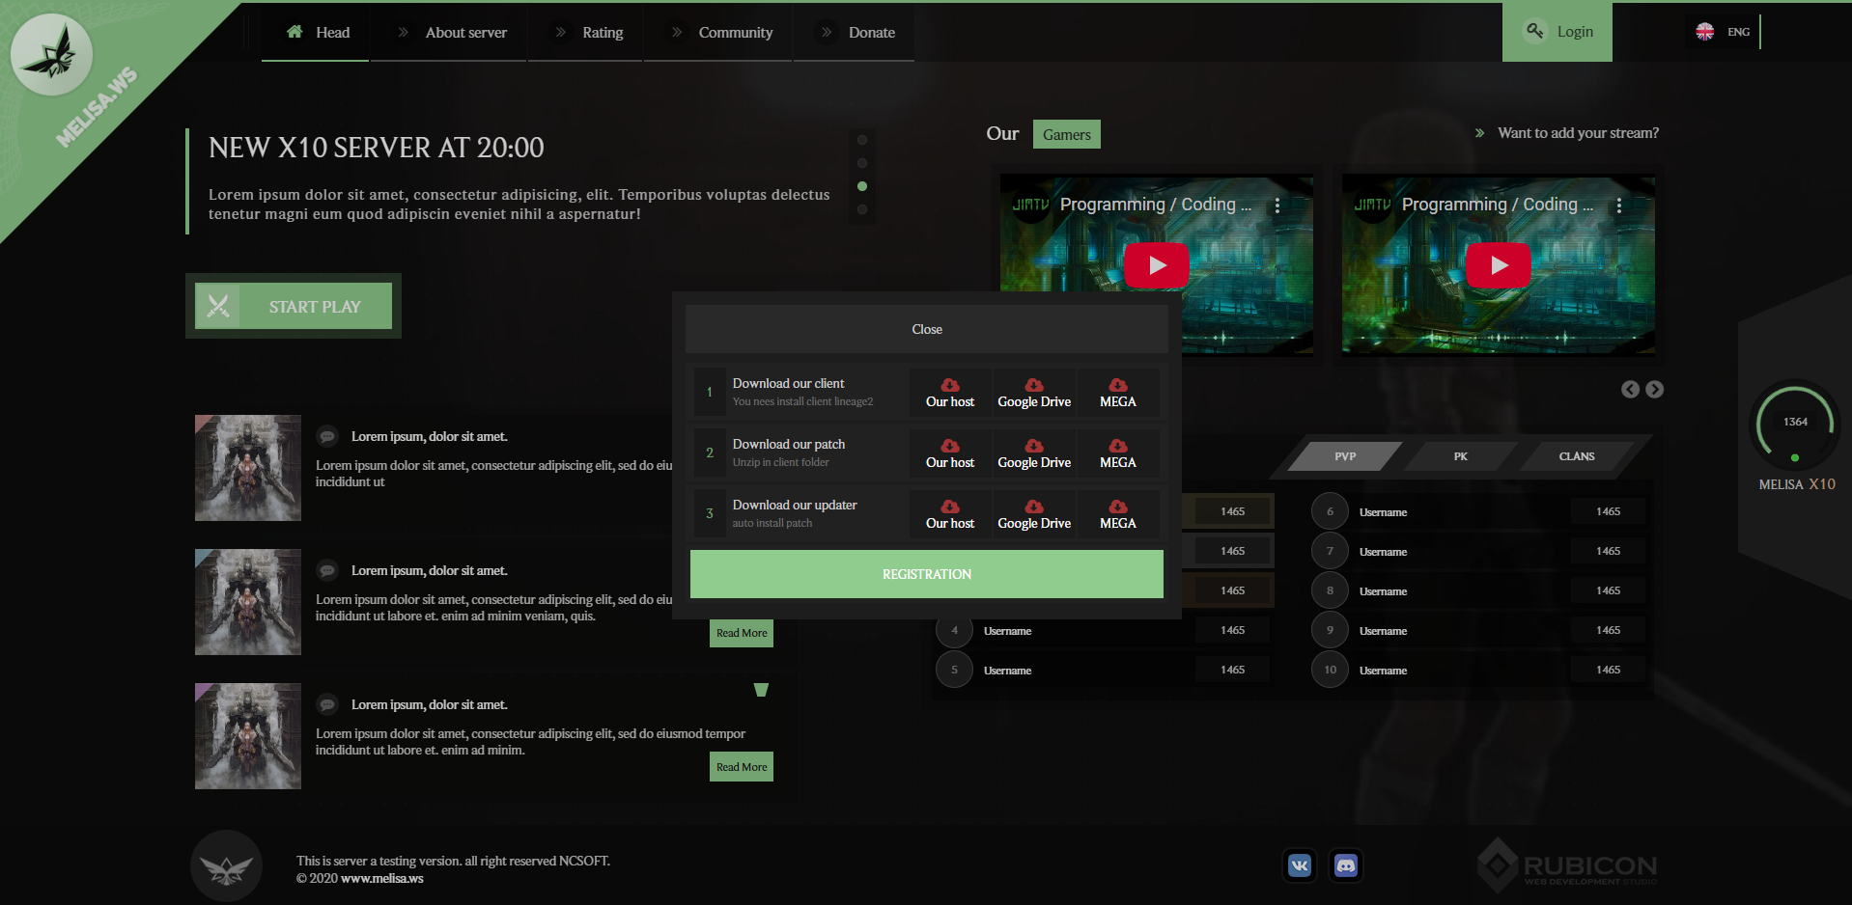1852x905 pixels.
Task: Switch to the CLANS rating tab
Action: pyautogui.click(x=1576, y=456)
